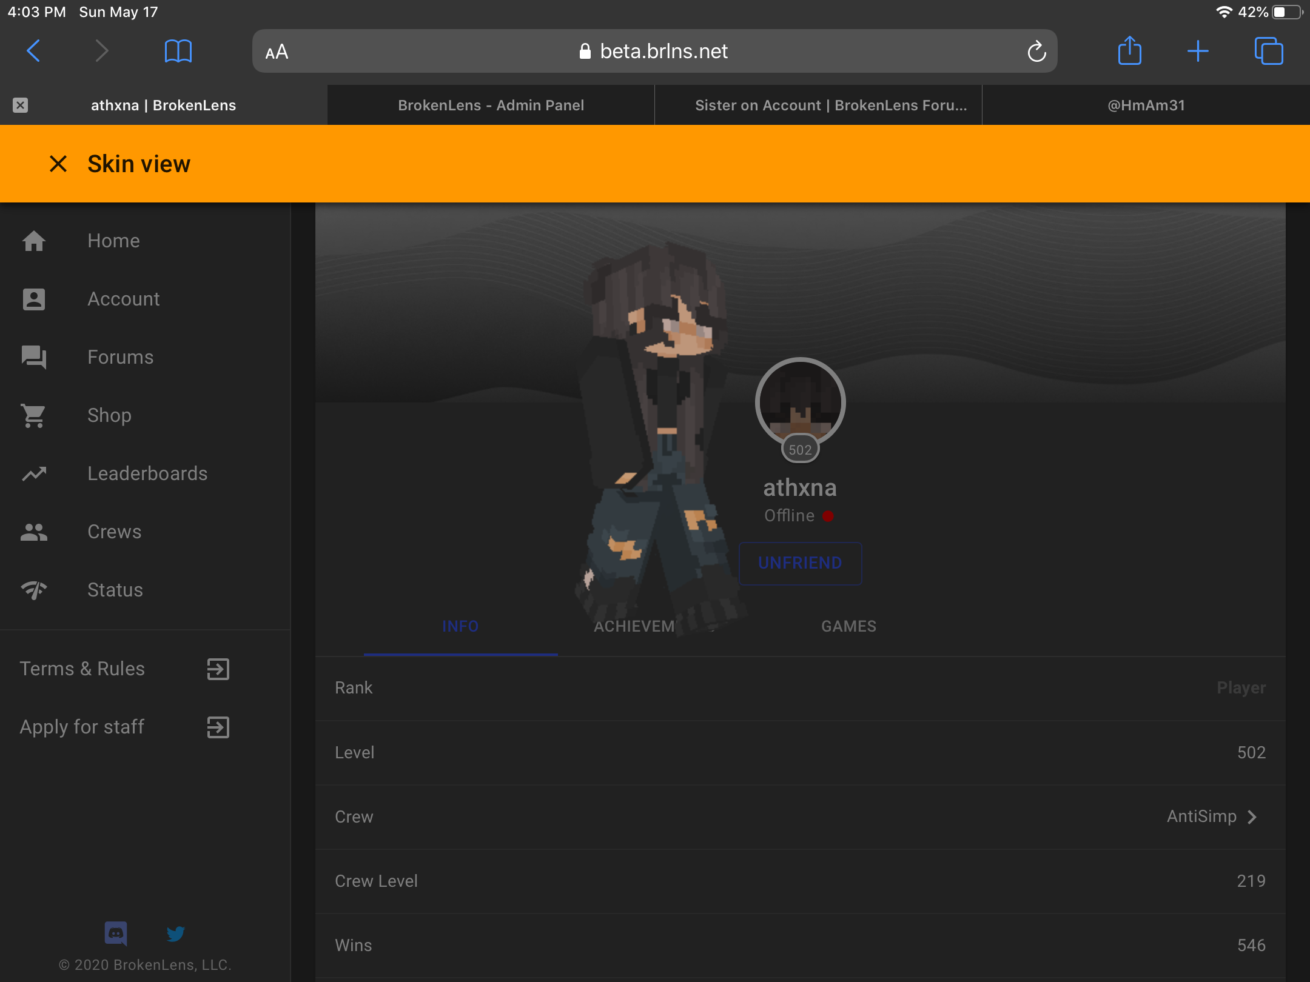This screenshot has width=1310, height=982.
Task: Open the Forums chat icon
Action: (x=34, y=357)
